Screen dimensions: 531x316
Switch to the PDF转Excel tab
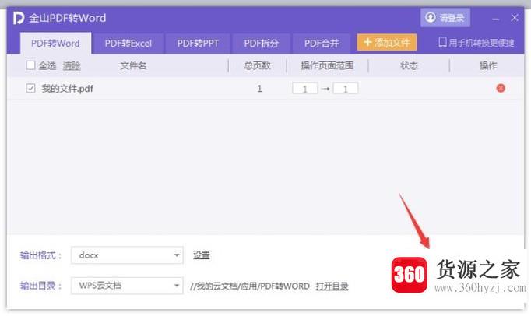(128, 44)
